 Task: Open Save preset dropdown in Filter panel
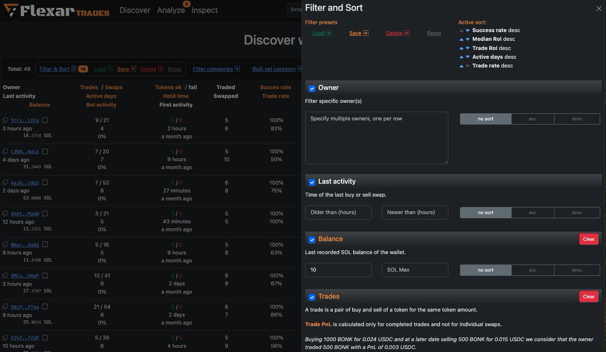coord(359,33)
